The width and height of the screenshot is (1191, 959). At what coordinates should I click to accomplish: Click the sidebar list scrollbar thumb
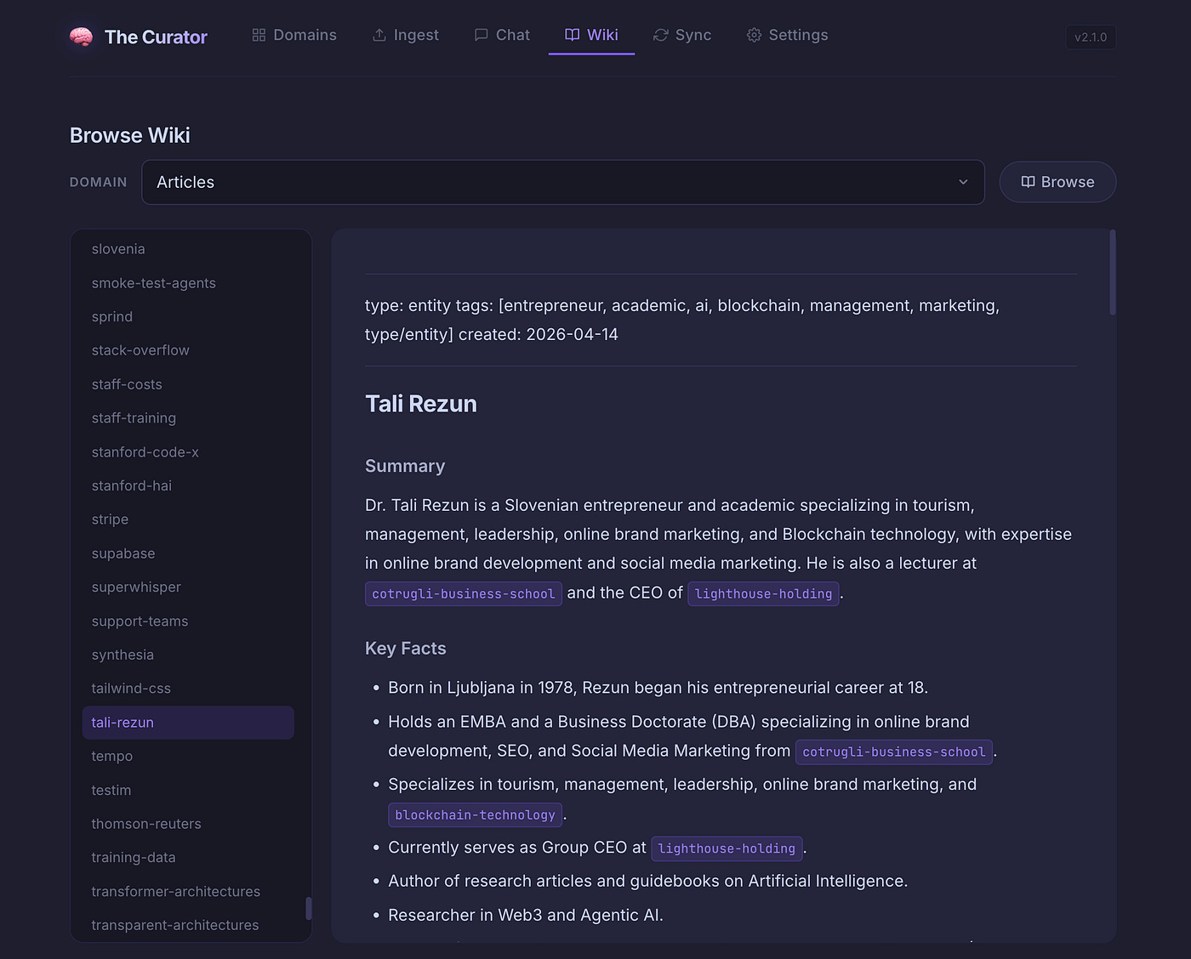308,908
